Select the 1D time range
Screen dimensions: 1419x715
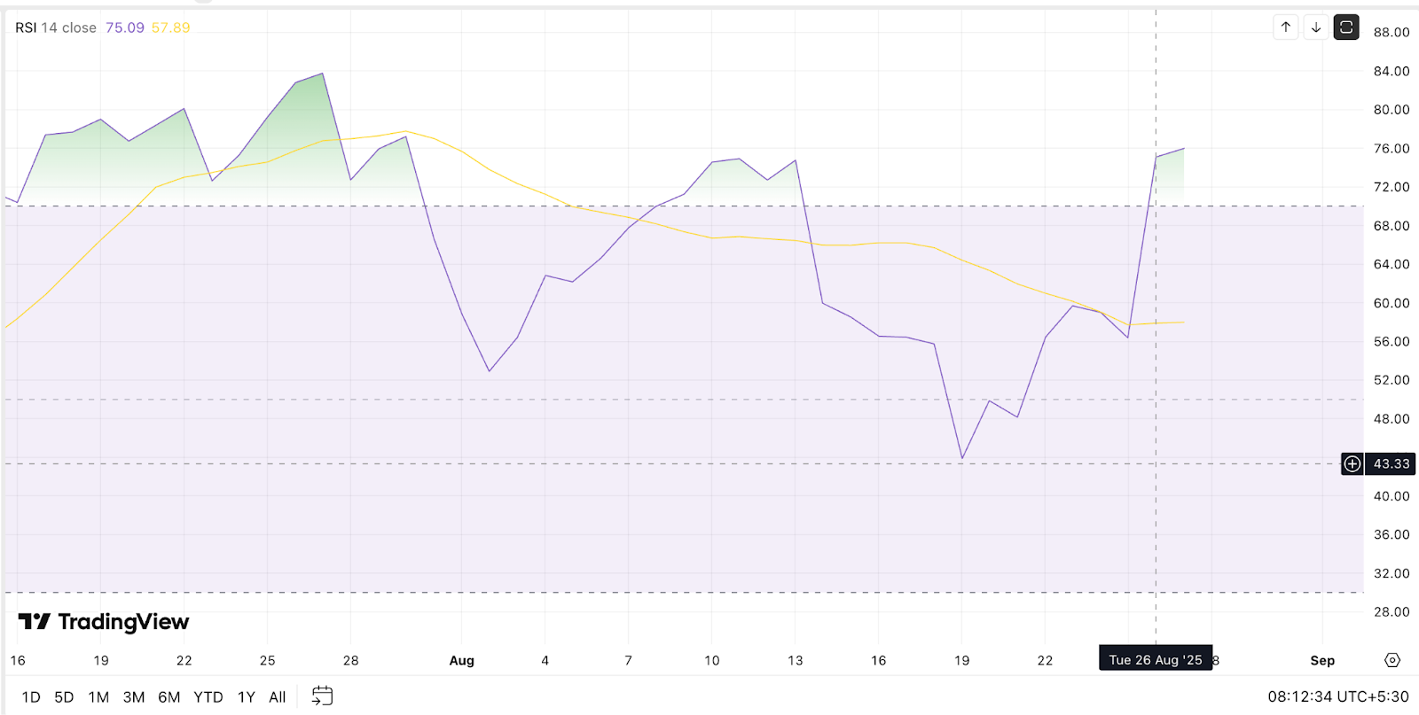[x=31, y=697]
